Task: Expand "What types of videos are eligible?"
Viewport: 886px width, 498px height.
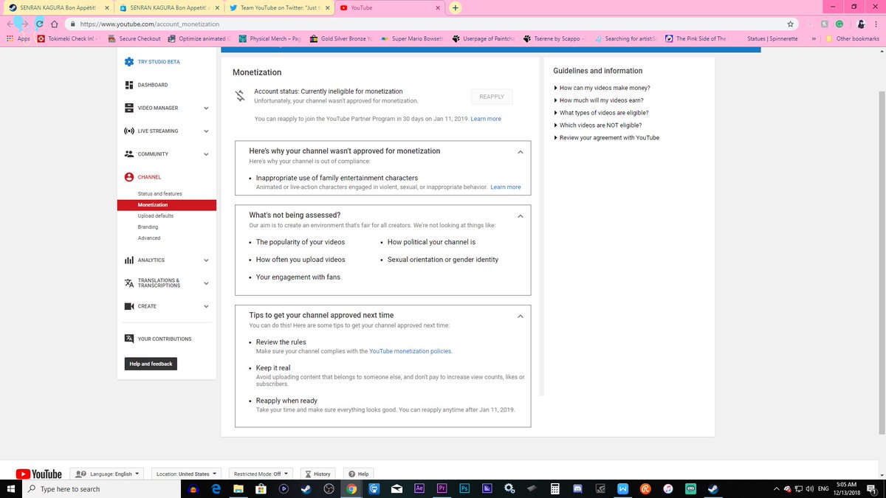Action: 601,113
